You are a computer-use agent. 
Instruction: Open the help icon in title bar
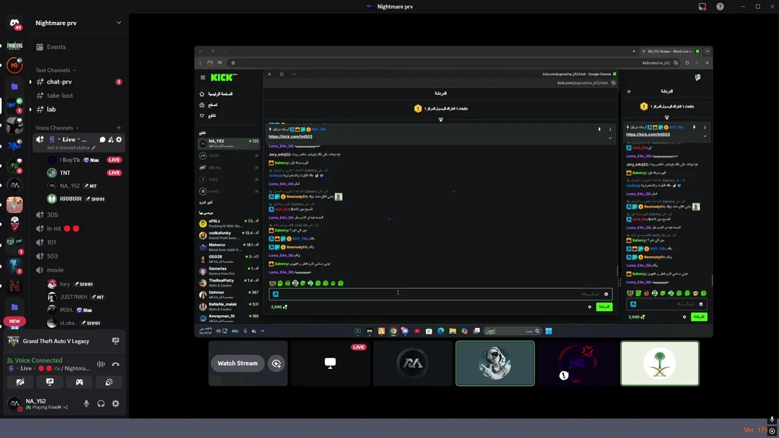(x=720, y=7)
